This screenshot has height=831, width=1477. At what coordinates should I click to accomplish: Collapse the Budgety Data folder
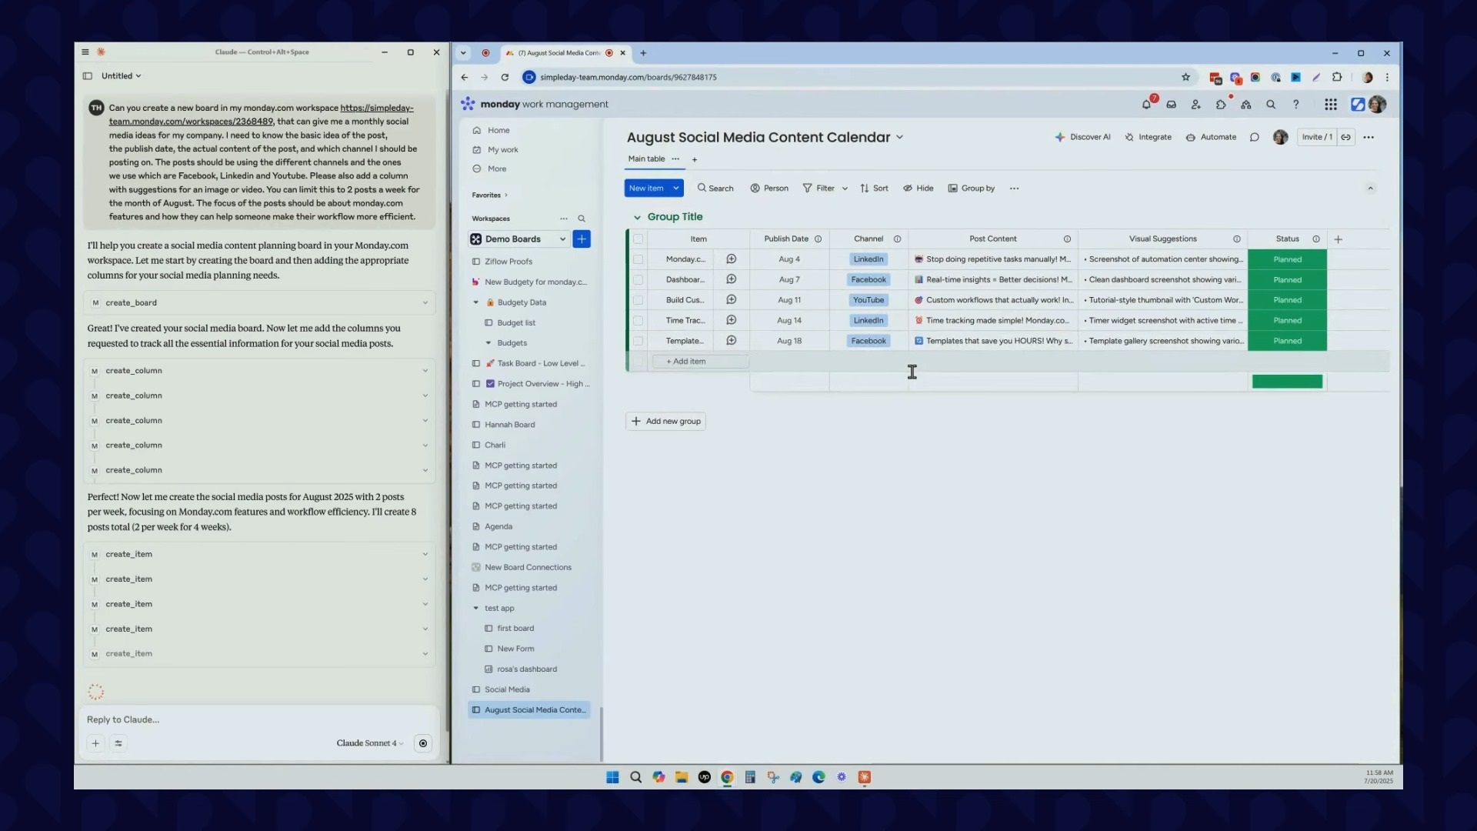(x=475, y=302)
